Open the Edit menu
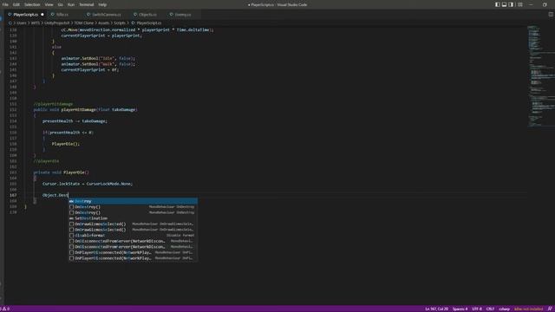The height and width of the screenshot is (312, 555). coord(16,4)
